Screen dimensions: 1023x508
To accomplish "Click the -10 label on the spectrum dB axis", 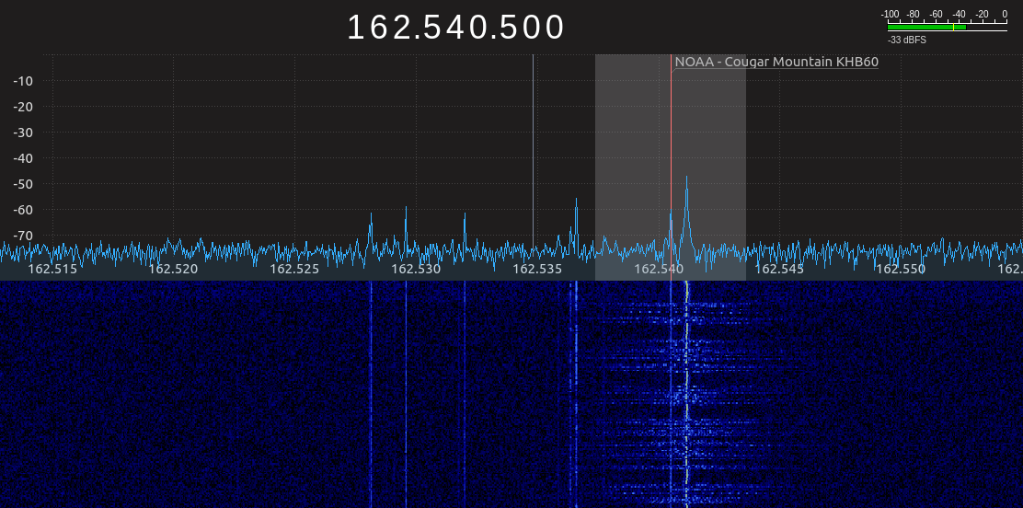I will 24,81.
